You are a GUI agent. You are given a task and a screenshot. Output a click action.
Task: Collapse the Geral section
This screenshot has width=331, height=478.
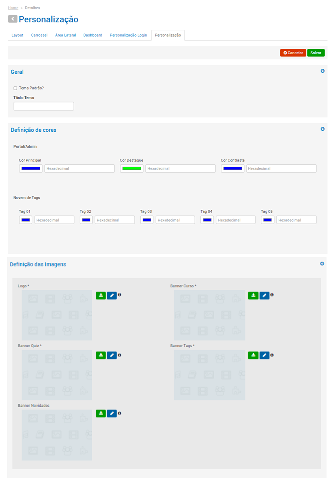pos(322,71)
